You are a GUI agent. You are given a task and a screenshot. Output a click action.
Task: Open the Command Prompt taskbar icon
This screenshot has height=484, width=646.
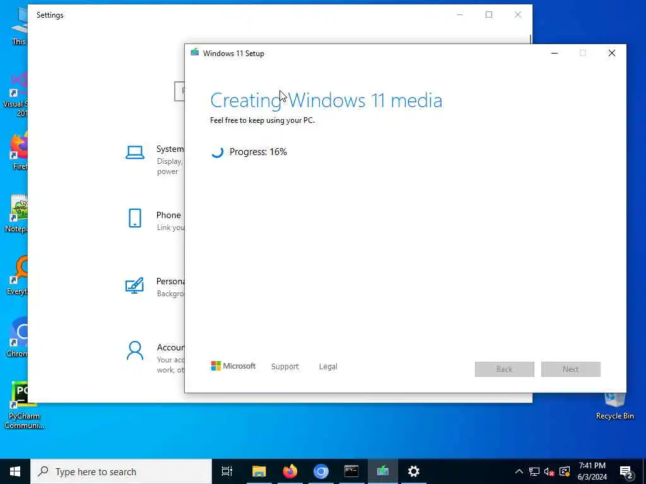pyautogui.click(x=351, y=471)
